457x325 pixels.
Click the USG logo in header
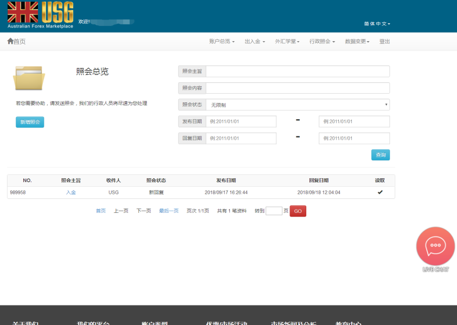coord(40,15)
